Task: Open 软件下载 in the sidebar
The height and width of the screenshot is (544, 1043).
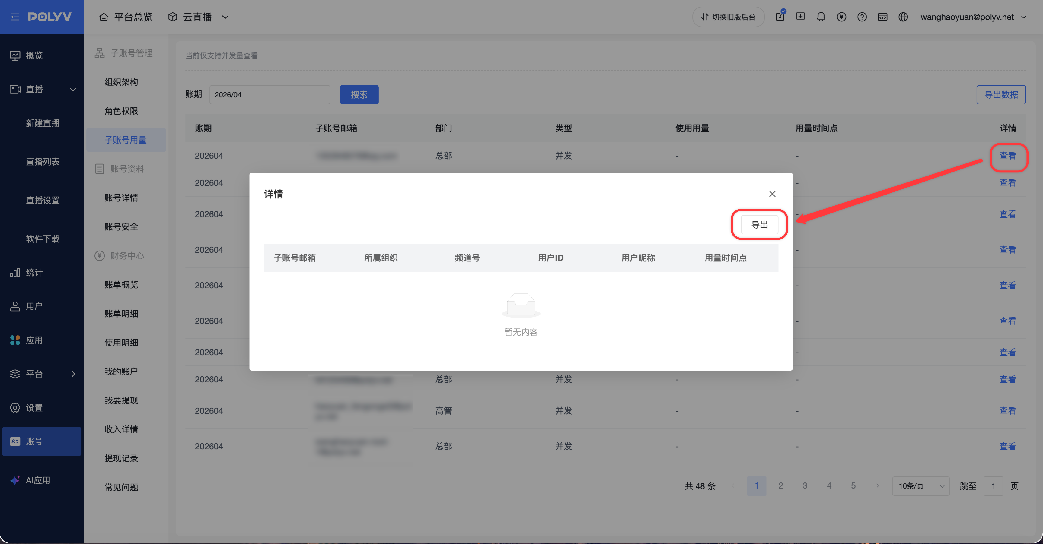Action: (x=43, y=239)
